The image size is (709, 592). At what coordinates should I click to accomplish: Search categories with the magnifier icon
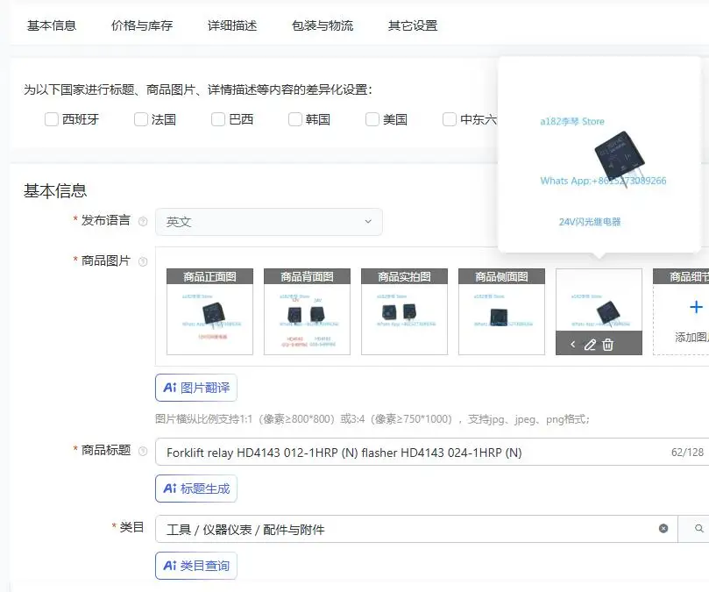(699, 528)
